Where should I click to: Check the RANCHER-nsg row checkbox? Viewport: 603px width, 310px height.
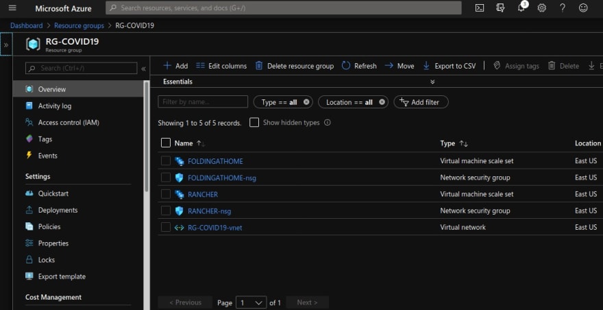[x=166, y=211]
